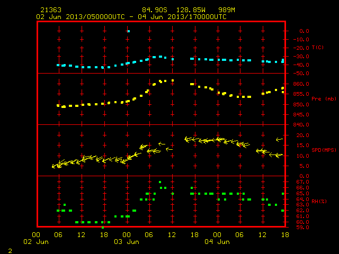Image resolution: width=339 pixels, height=254 pixels.
Task: Select the 128.85W longitude text
Action: tap(191, 10)
